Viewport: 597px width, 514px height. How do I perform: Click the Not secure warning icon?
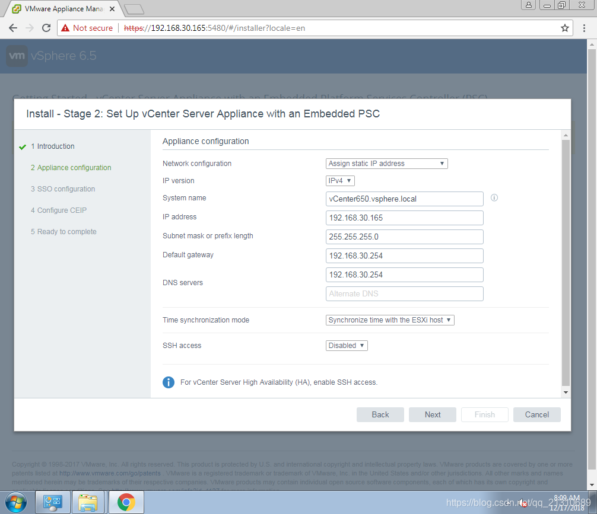point(65,28)
